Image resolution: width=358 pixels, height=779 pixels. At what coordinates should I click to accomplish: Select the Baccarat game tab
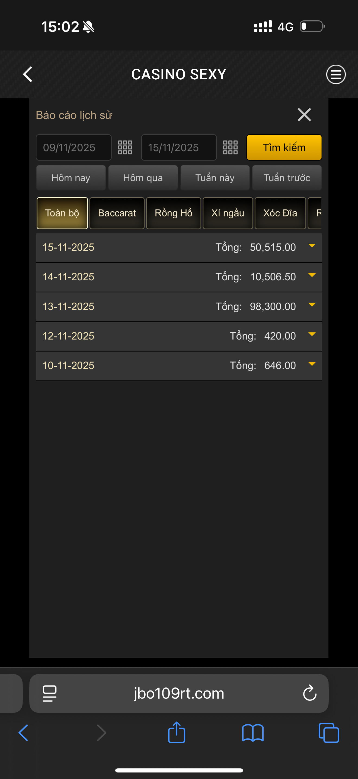point(117,213)
